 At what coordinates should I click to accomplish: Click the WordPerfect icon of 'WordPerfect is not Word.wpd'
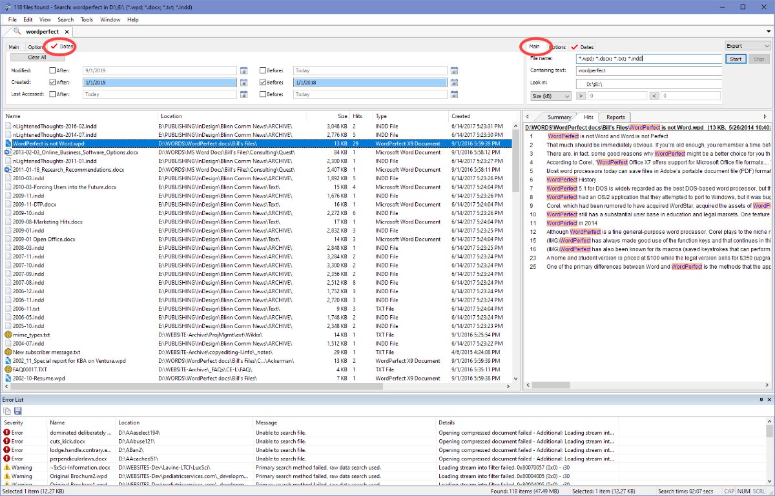(8, 143)
